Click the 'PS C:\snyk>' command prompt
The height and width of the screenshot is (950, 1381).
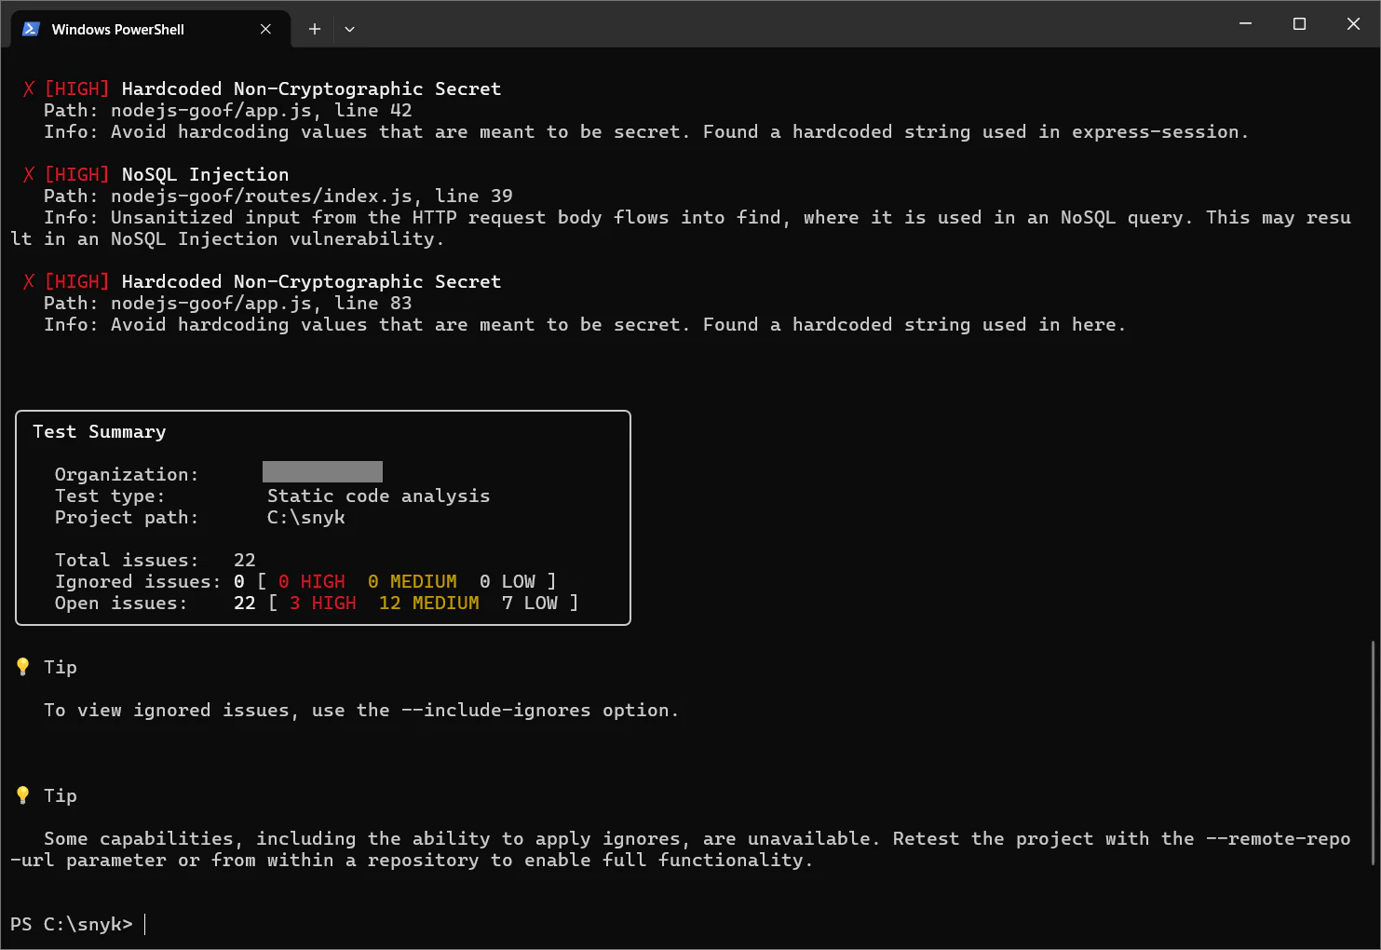(72, 924)
